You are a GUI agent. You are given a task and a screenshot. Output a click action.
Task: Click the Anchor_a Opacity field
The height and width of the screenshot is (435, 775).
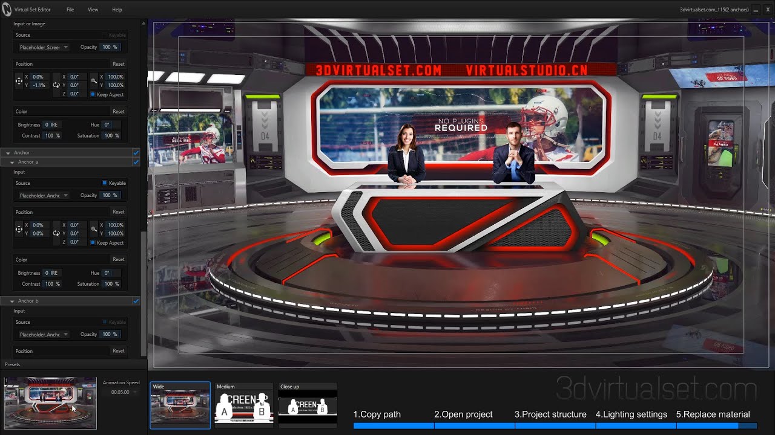click(110, 195)
